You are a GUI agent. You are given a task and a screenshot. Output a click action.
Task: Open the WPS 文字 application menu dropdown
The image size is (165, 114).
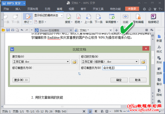[x=24, y=3]
